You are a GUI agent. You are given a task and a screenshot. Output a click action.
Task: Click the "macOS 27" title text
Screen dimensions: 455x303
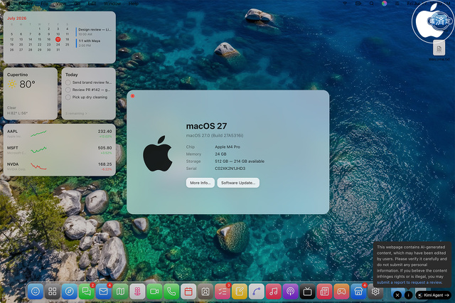click(207, 126)
